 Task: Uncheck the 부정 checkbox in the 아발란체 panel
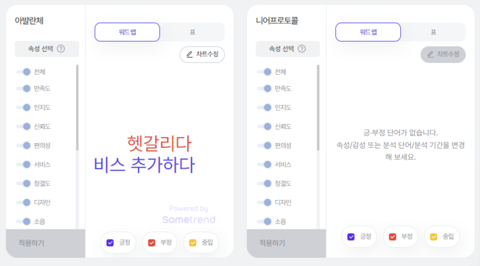tap(152, 243)
